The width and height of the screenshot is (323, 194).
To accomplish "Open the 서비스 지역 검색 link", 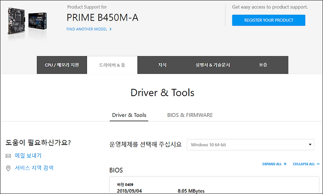I will click(x=34, y=168).
